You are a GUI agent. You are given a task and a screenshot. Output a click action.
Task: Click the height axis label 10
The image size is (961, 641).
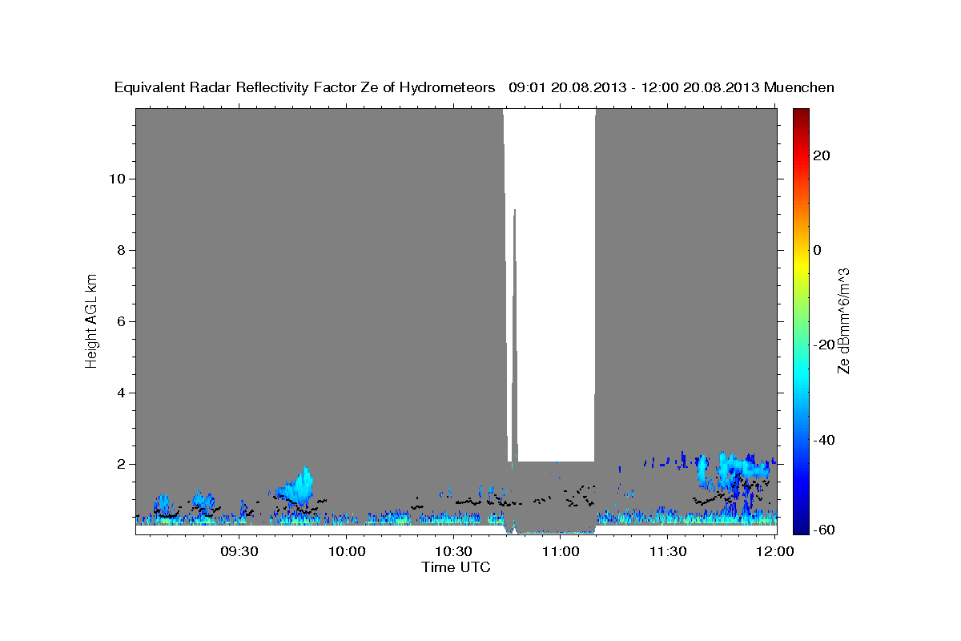tap(119, 179)
